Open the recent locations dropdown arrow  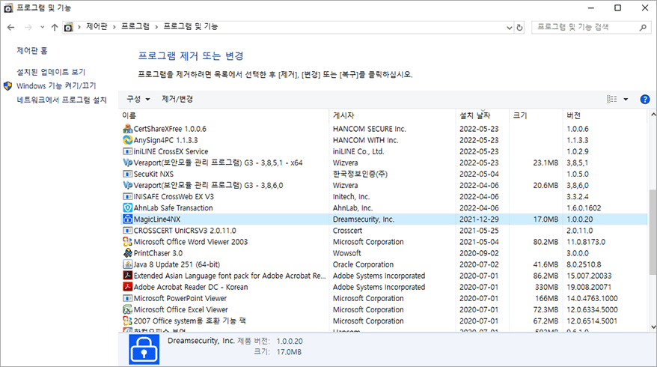43,27
